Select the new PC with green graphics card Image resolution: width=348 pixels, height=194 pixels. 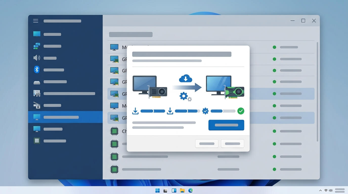(225, 87)
